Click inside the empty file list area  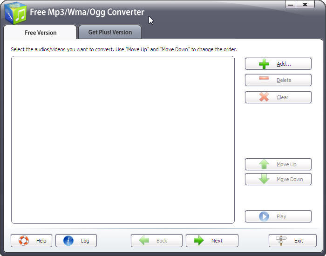[123, 140]
